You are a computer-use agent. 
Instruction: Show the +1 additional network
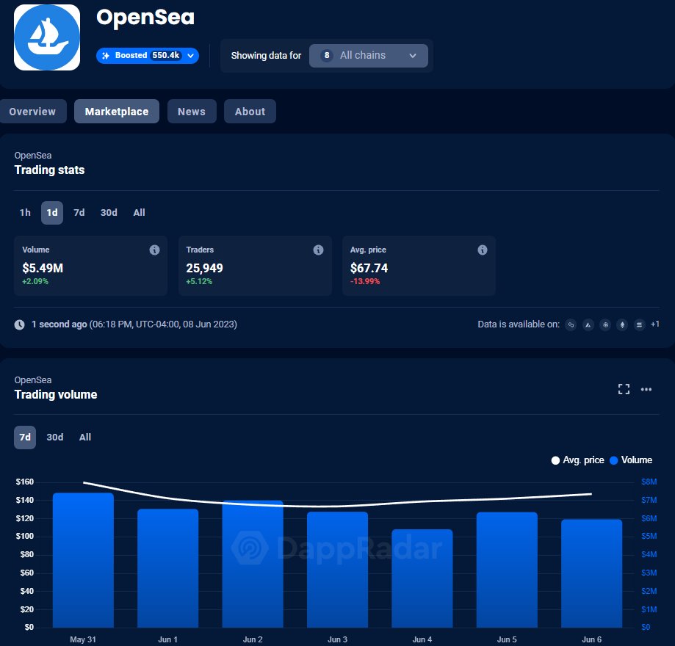(654, 324)
